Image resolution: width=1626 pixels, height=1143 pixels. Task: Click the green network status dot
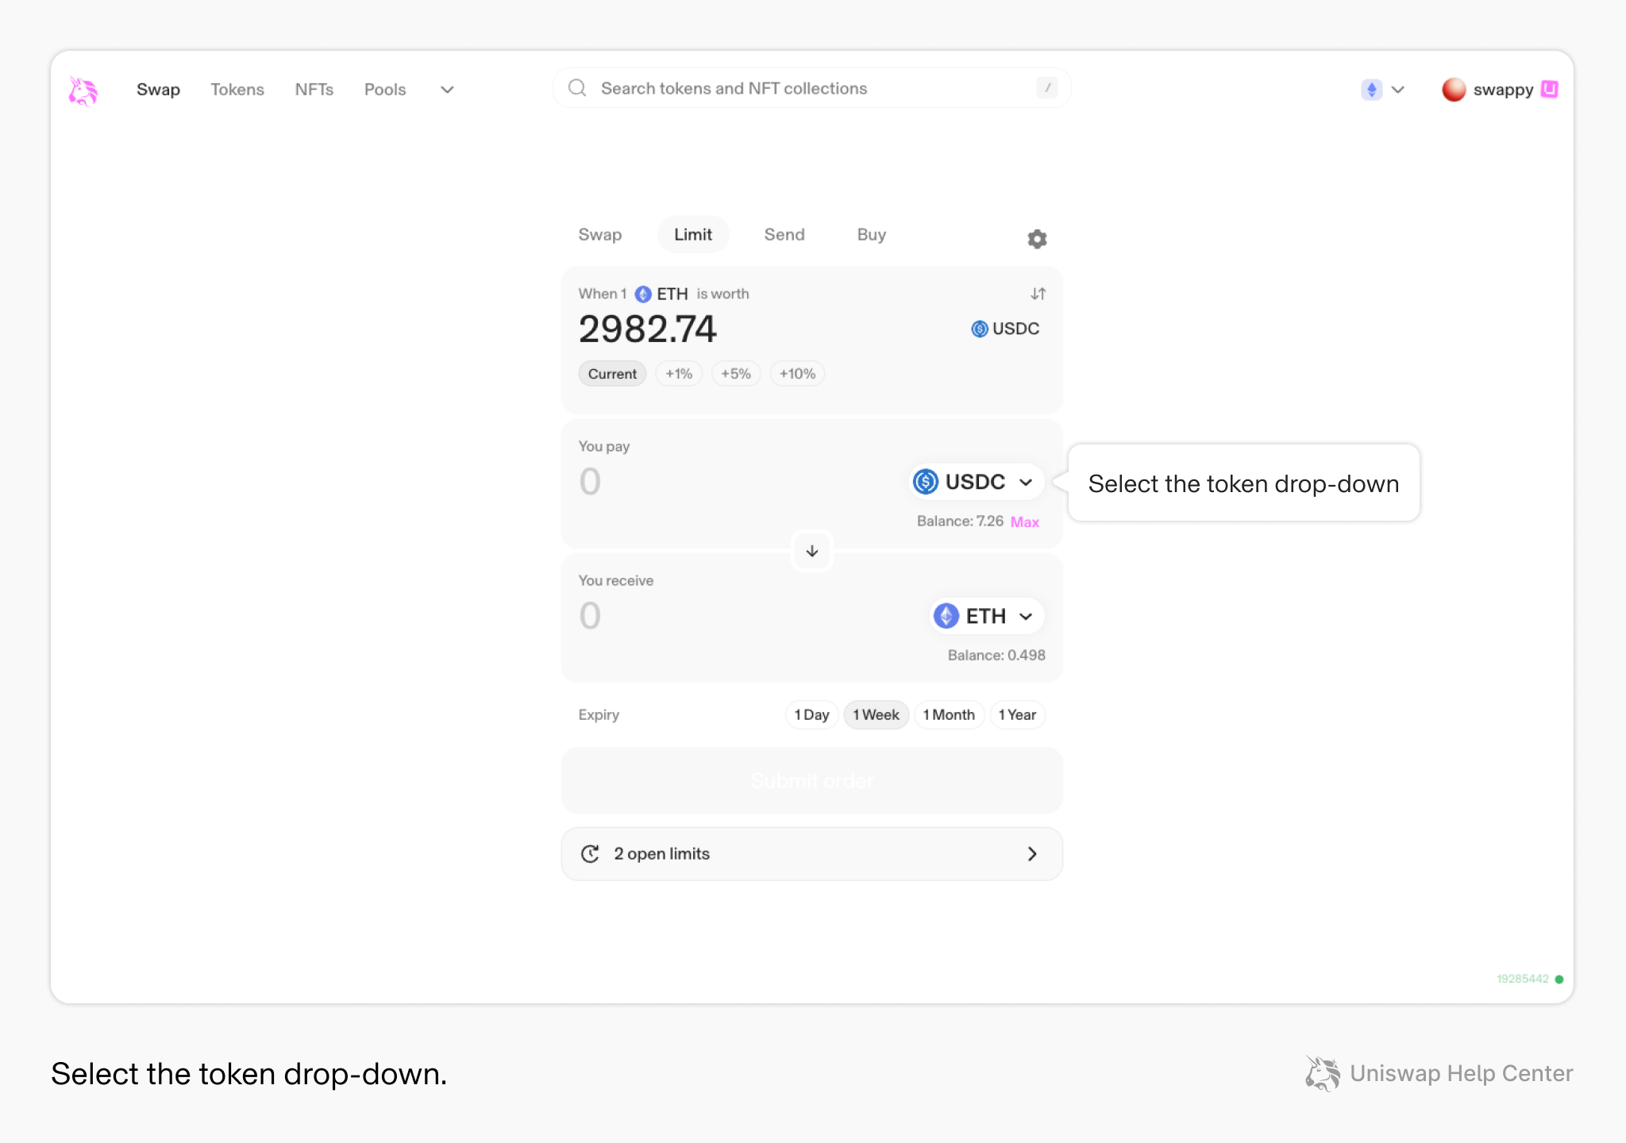[1559, 979]
